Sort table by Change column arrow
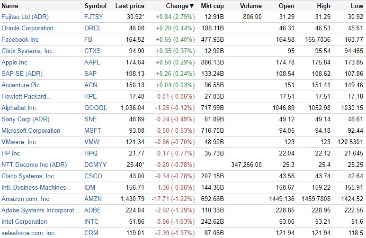 pos(192,6)
